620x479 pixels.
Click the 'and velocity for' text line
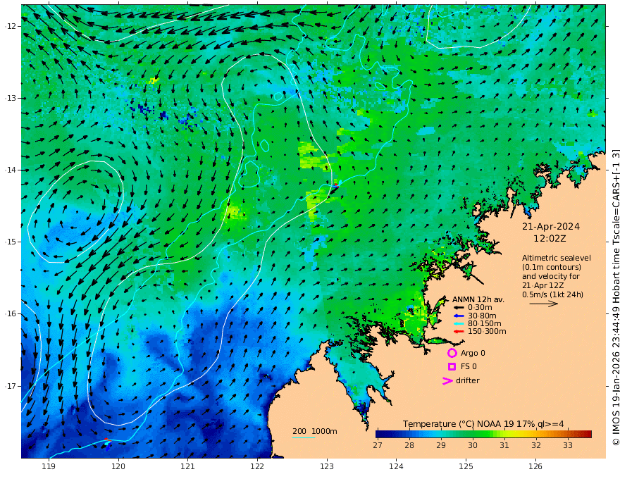coord(550,276)
